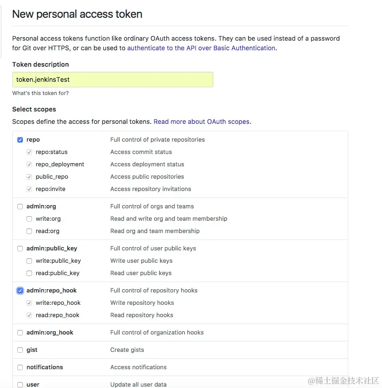Enable the admin:org_hook scope
Viewport: 382px width, 388px height.
20,332
